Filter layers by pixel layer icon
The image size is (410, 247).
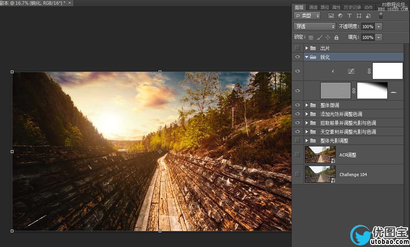click(x=331, y=16)
